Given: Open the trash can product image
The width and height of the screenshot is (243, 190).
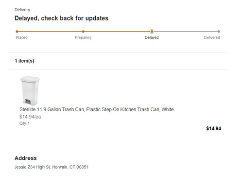Looking at the screenshot, I should pyautogui.click(x=30, y=90).
